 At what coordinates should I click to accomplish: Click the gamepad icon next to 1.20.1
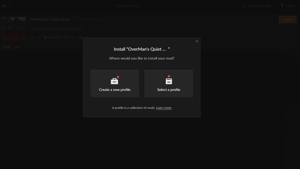(65, 38)
